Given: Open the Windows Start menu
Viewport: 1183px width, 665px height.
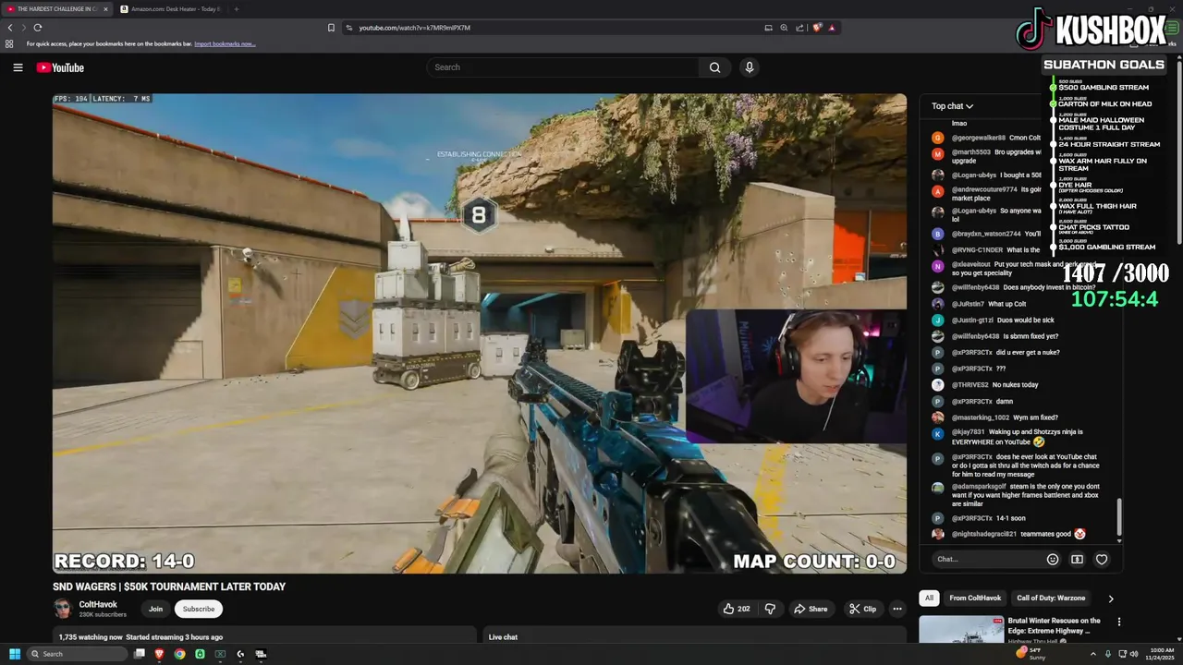Looking at the screenshot, I should coord(15,654).
